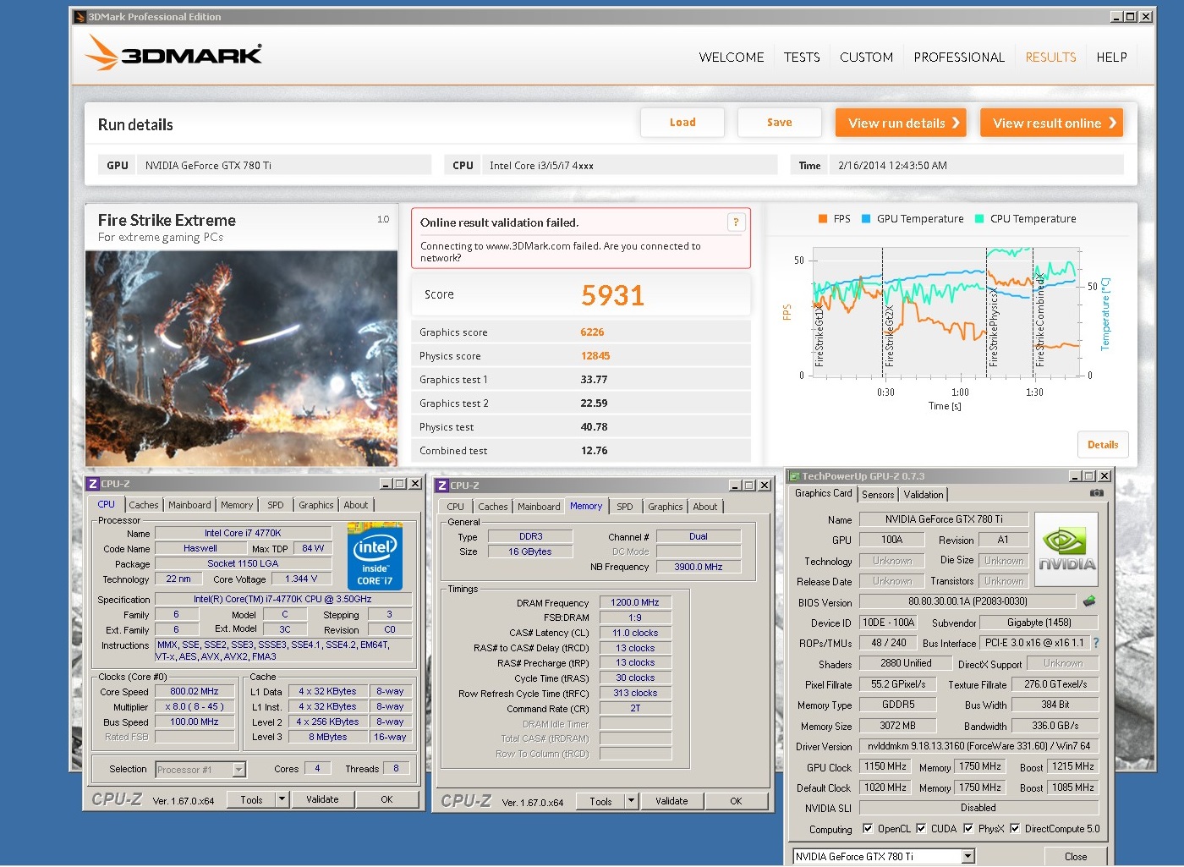This screenshot has height=867, width=1184.
Task: Click the NVIDIA logo in GPU-Z
Action: point(1066,549)
